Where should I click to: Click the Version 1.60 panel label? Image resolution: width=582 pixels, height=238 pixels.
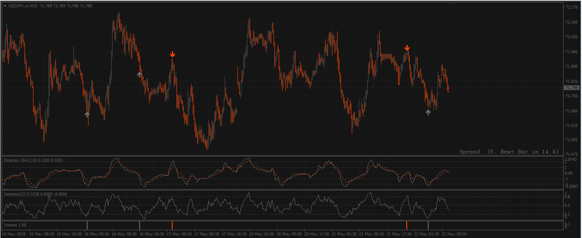[15, 225]
